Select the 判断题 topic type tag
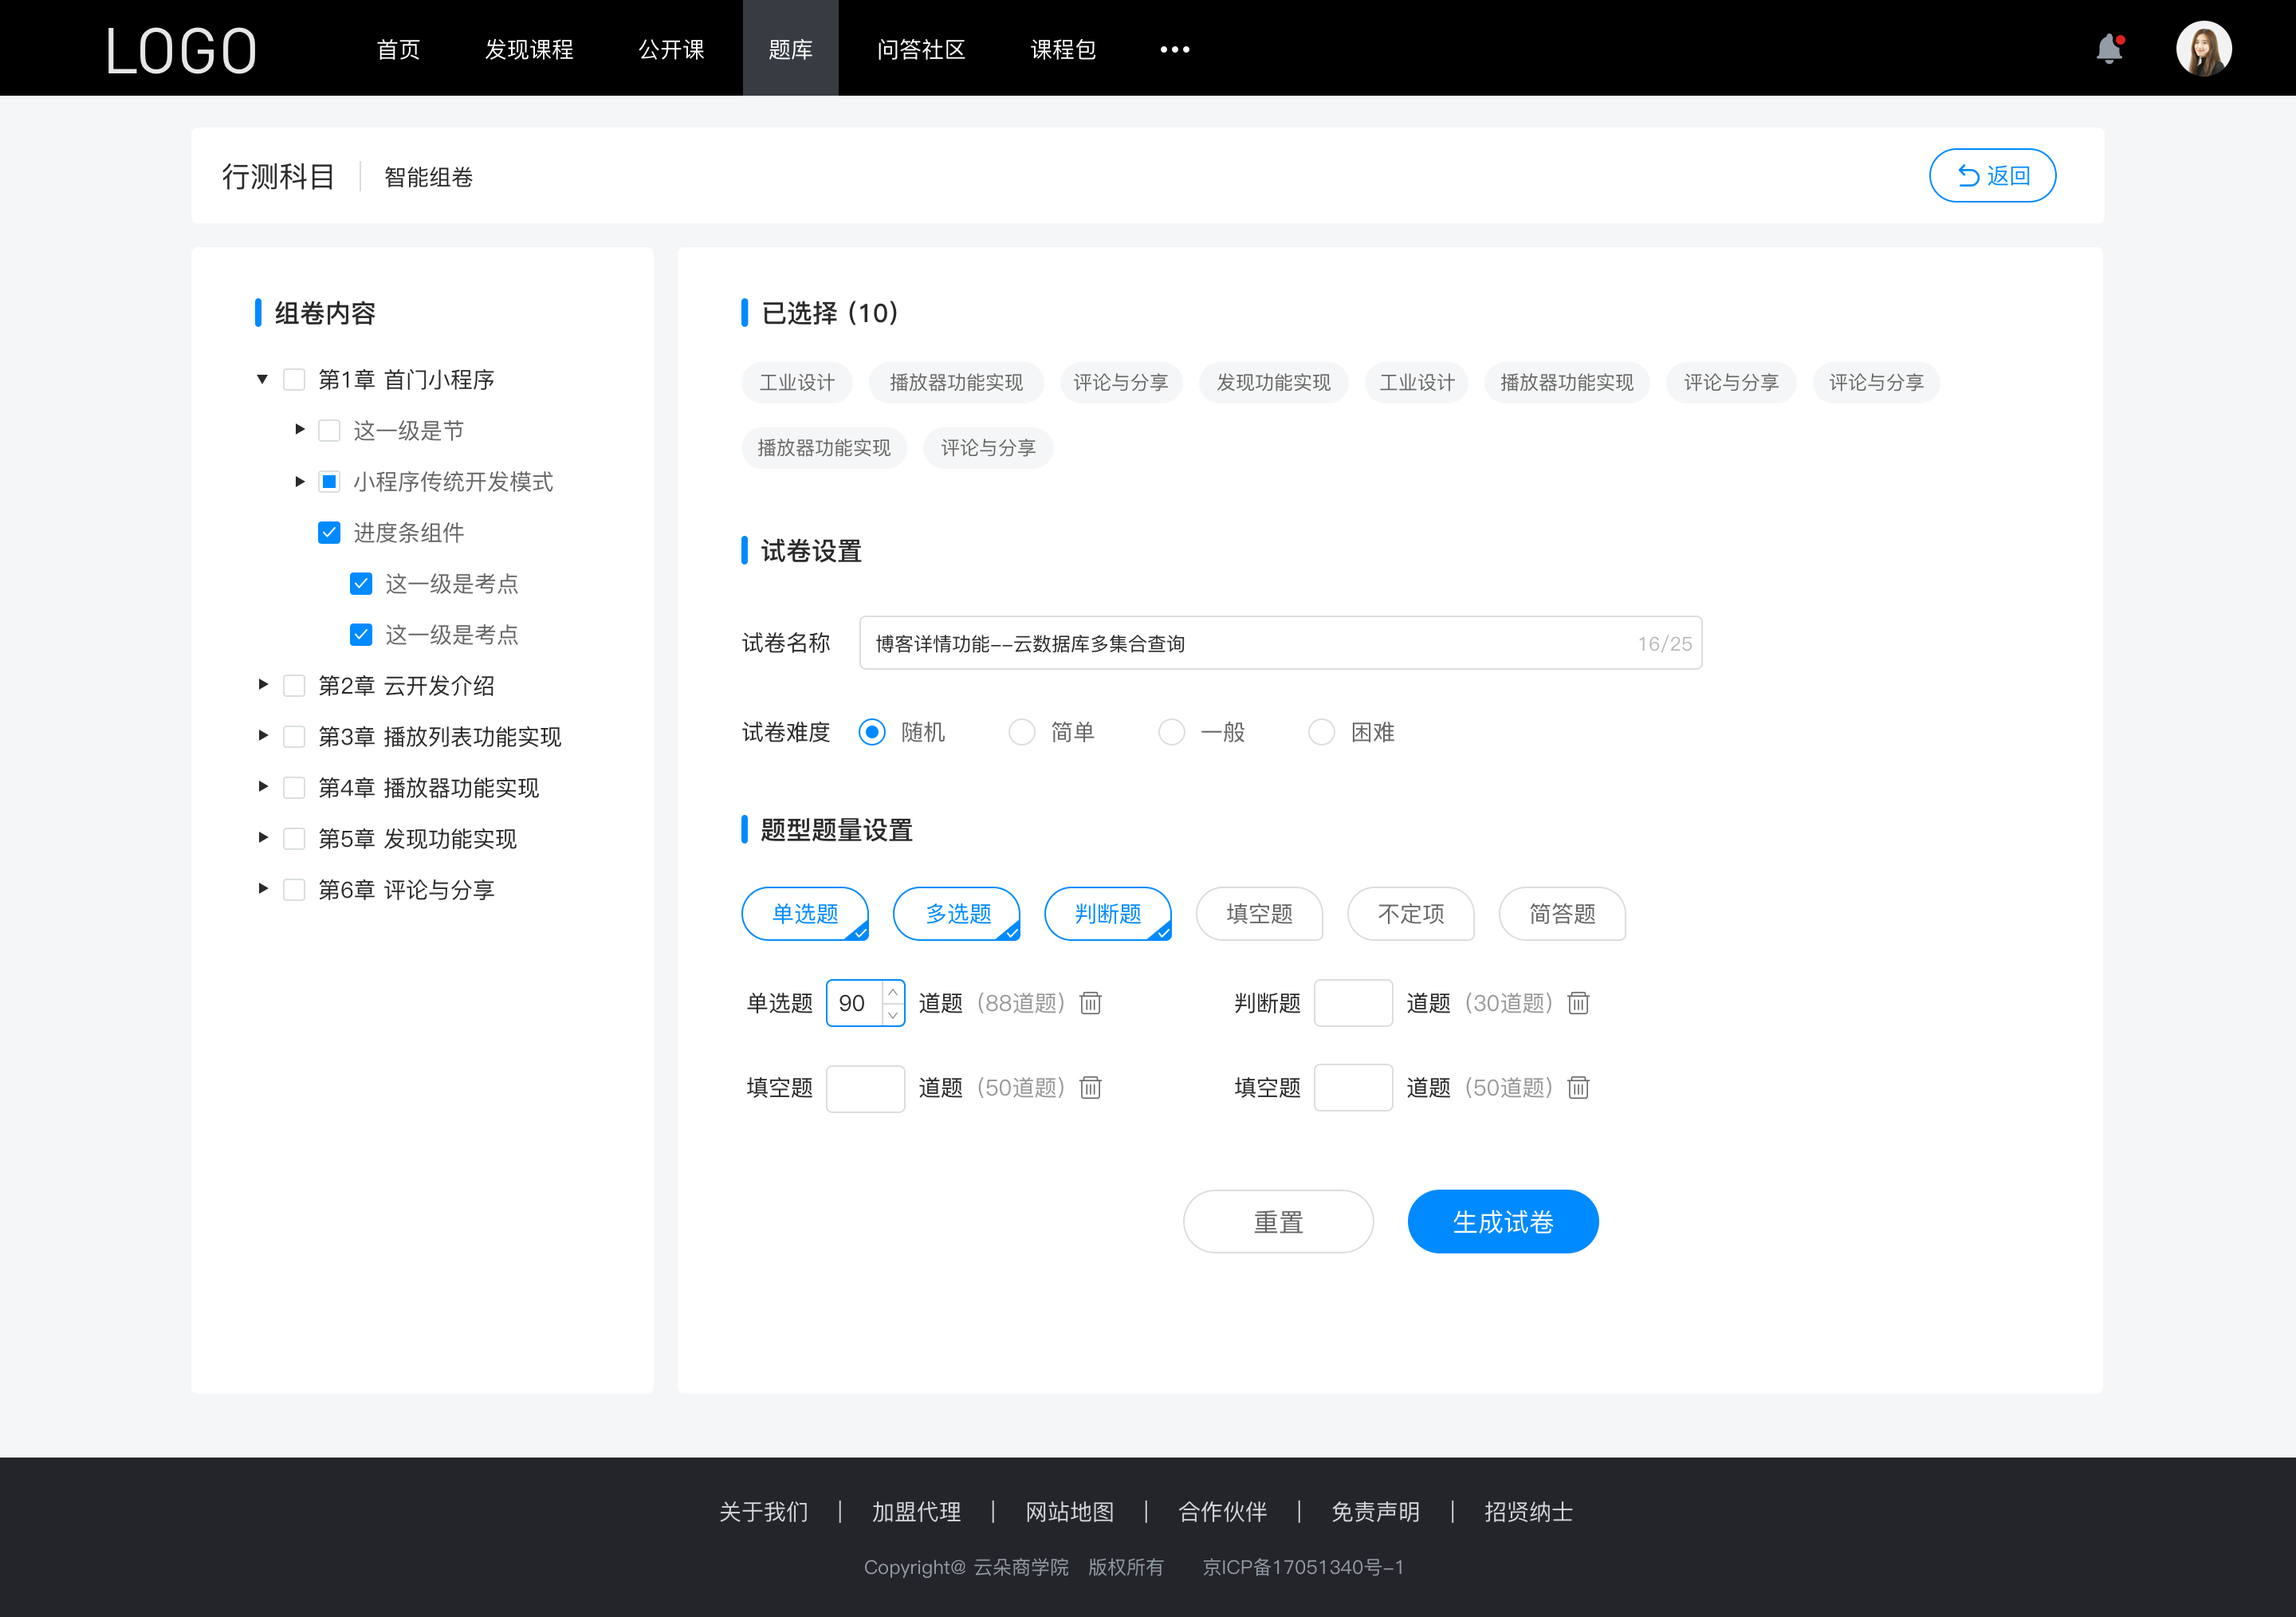The image size is (2296, 1617). tap(1108, 914)
